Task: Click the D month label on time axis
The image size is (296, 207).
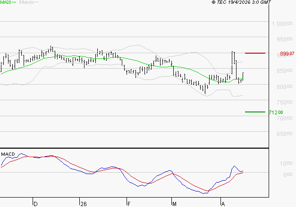Action: pos(35,204)
